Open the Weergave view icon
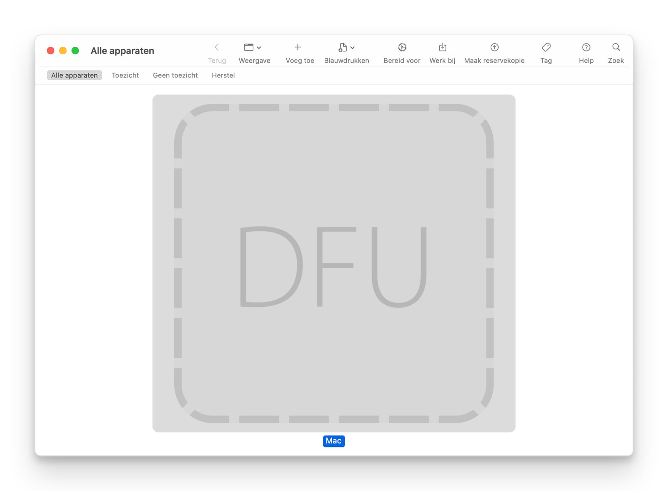This screenshot has height=491, width=668. 249,47
